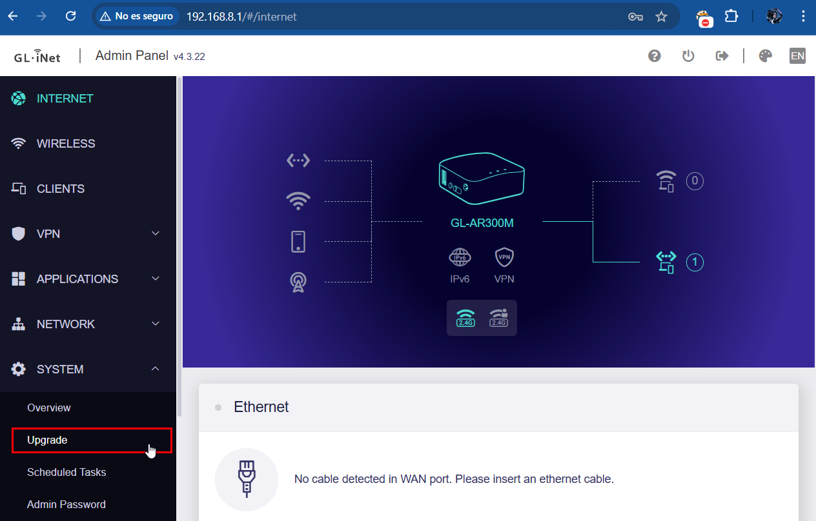Click the IPv6 globe icon
Image resolution: width=816 pixels, height=521 pixels.
460,258
